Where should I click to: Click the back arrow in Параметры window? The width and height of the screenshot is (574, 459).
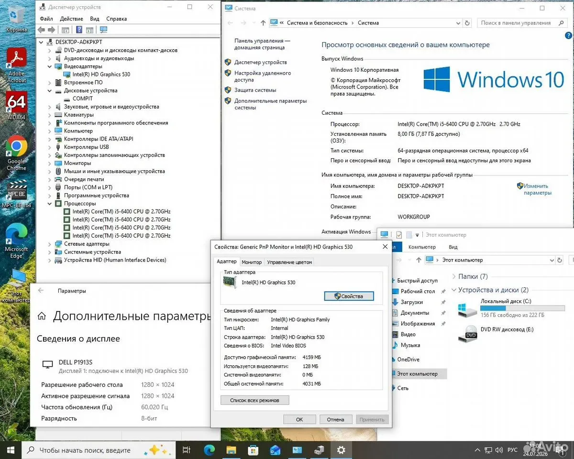pos(41,290)
